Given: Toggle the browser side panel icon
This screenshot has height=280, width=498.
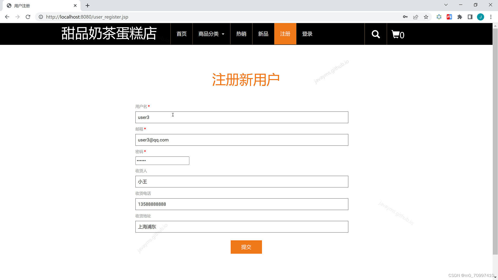Looking at the screenshot, I should tap(470, 17).
